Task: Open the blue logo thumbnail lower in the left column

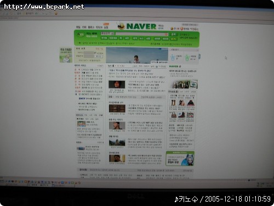Action: (81, 148)
